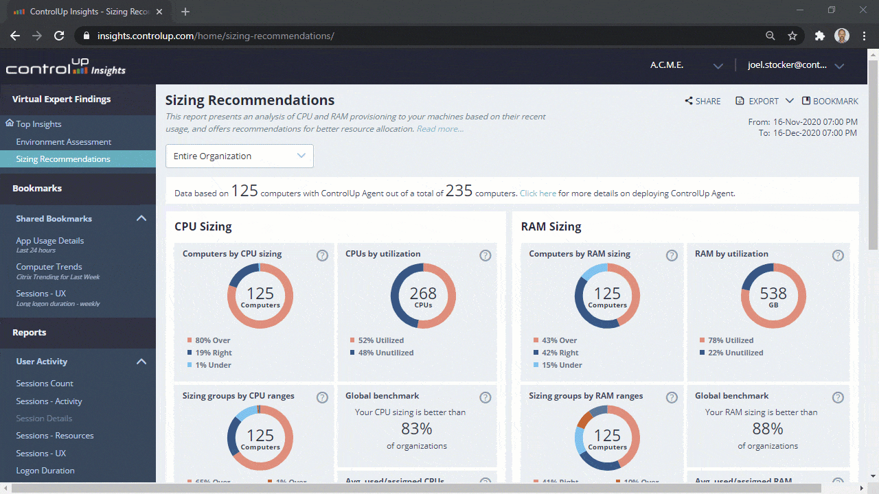Collapse the Shared Bookmarks section
Viewport: 879px width, 494px height.
coord(141,218)
